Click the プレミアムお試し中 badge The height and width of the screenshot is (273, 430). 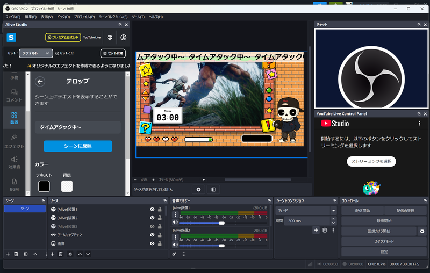[x=63, y=37]
